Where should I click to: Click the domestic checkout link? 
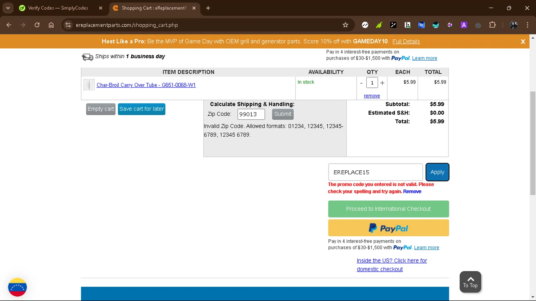coord(392,265)
